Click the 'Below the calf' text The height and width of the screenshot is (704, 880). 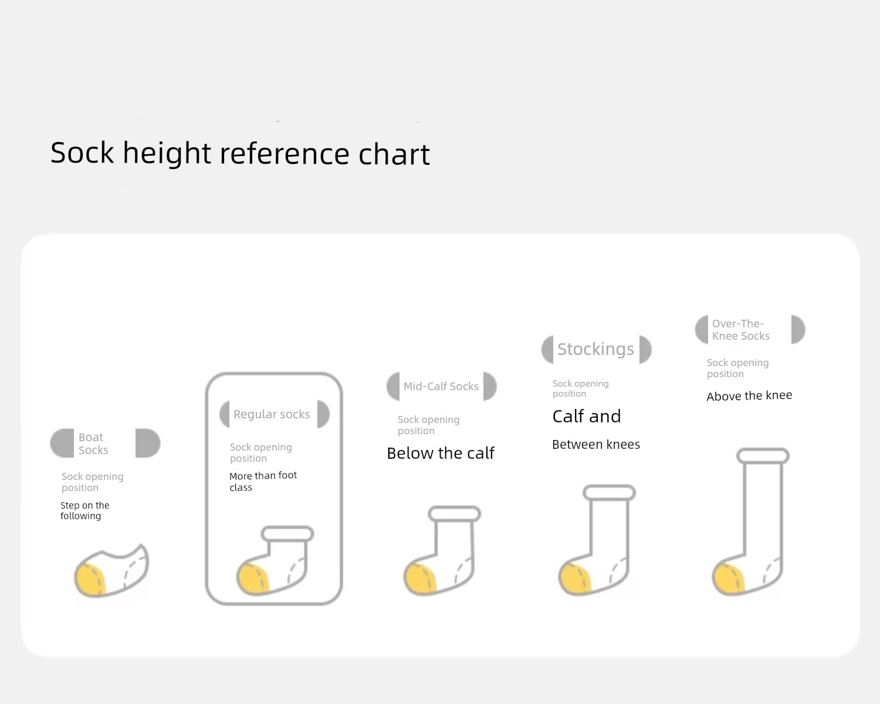[x=441, y=453]
